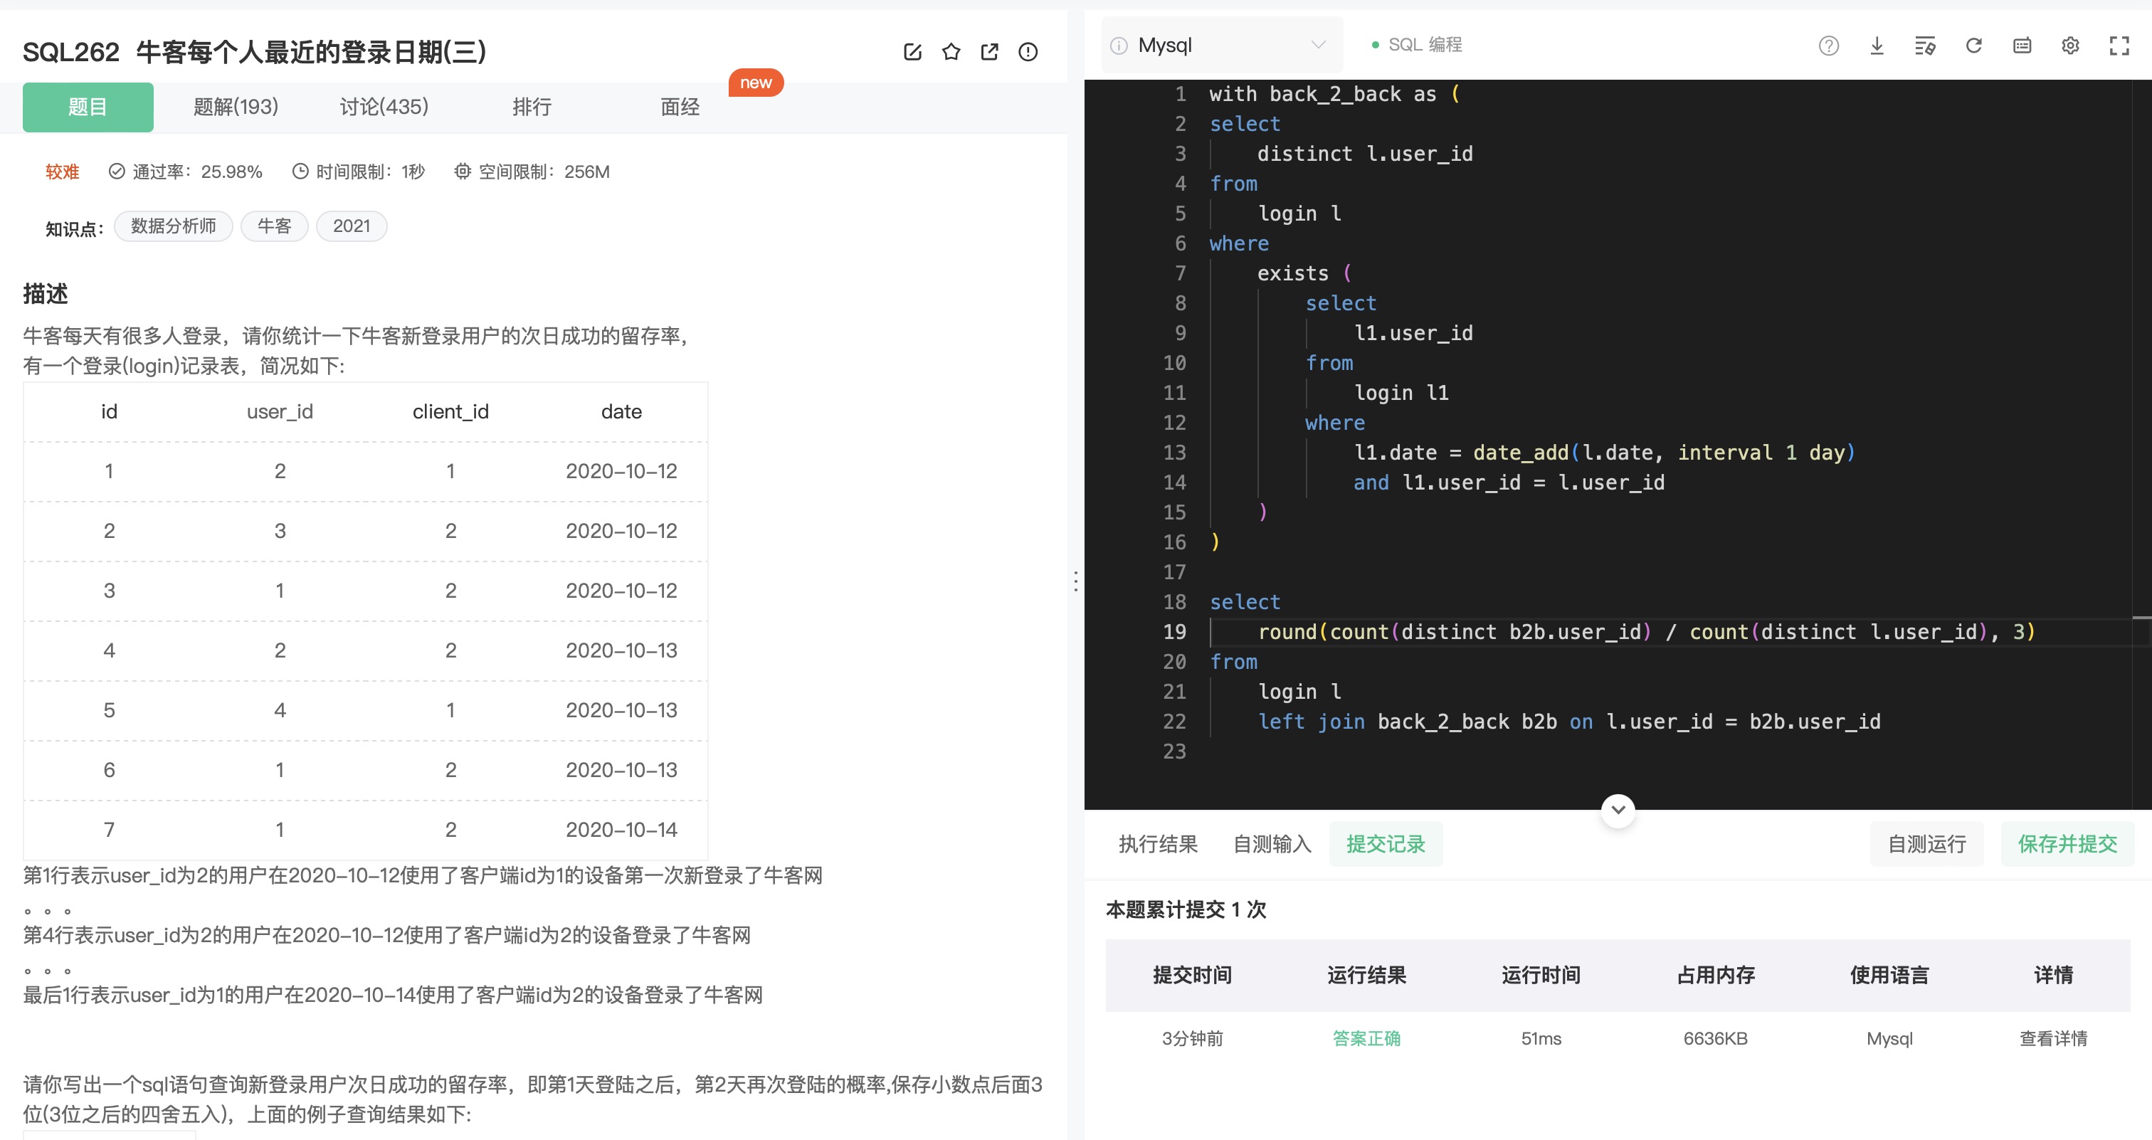Image resolution: width=2152 pixels, height=1140 pixels.
Task: Click the 保存并提交 button
Action: tap(2067, 843)
